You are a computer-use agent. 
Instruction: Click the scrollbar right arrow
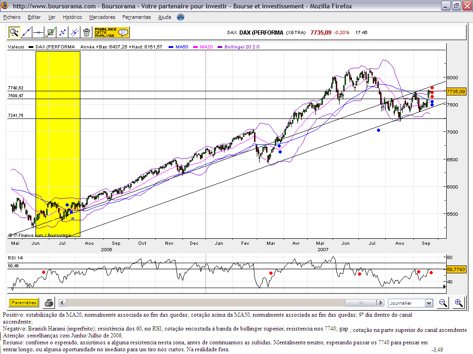[x=381, y=302]
